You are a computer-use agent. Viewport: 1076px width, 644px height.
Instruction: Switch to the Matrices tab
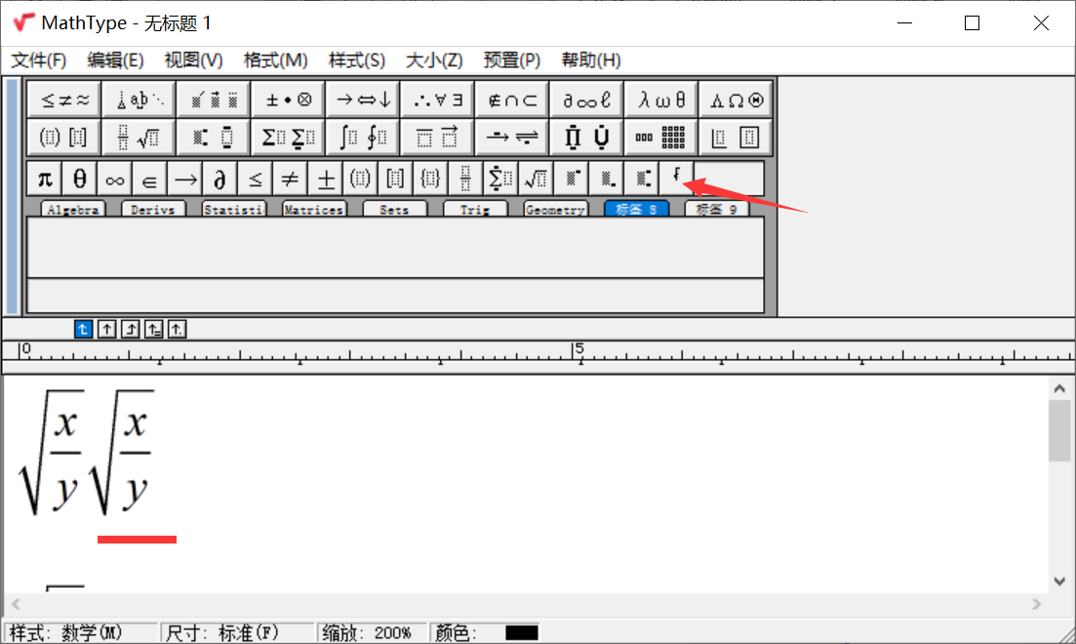pyautogui.click(x=313, y=210)
